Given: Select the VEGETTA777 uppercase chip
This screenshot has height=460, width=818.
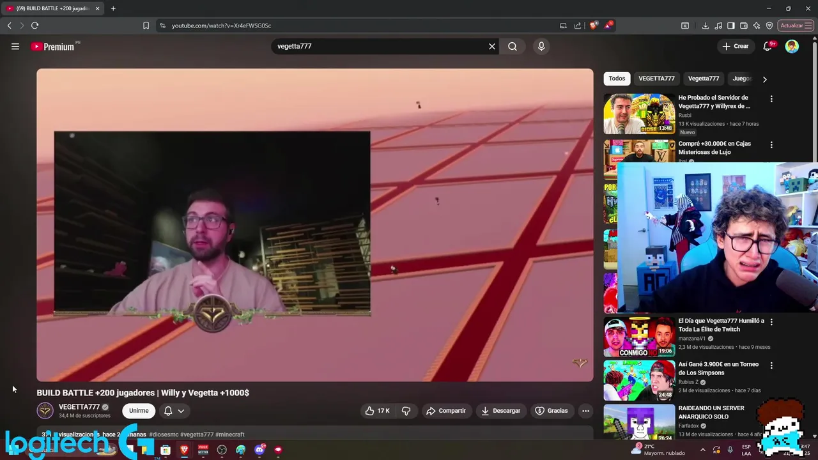Looking at the screenshot, I should coord(656,79).
